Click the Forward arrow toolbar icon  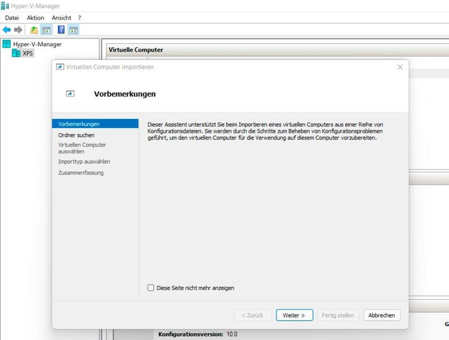point(18,29)
